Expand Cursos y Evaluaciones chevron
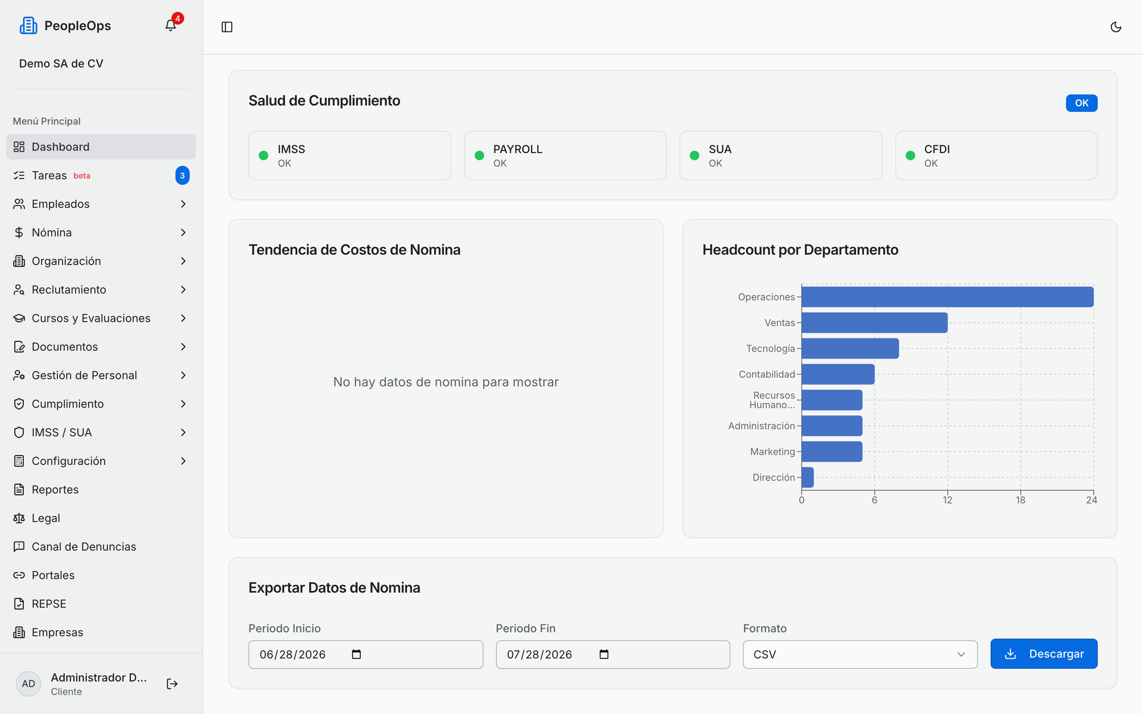 pos(183,318)
